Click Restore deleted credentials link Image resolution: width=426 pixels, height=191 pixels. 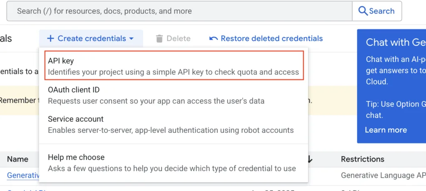coord(271,39)
